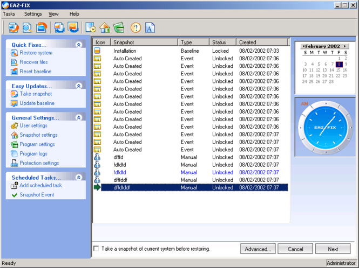Open the Reset baseline link
This screenshot has height=268, width=359.
point(36,72)
